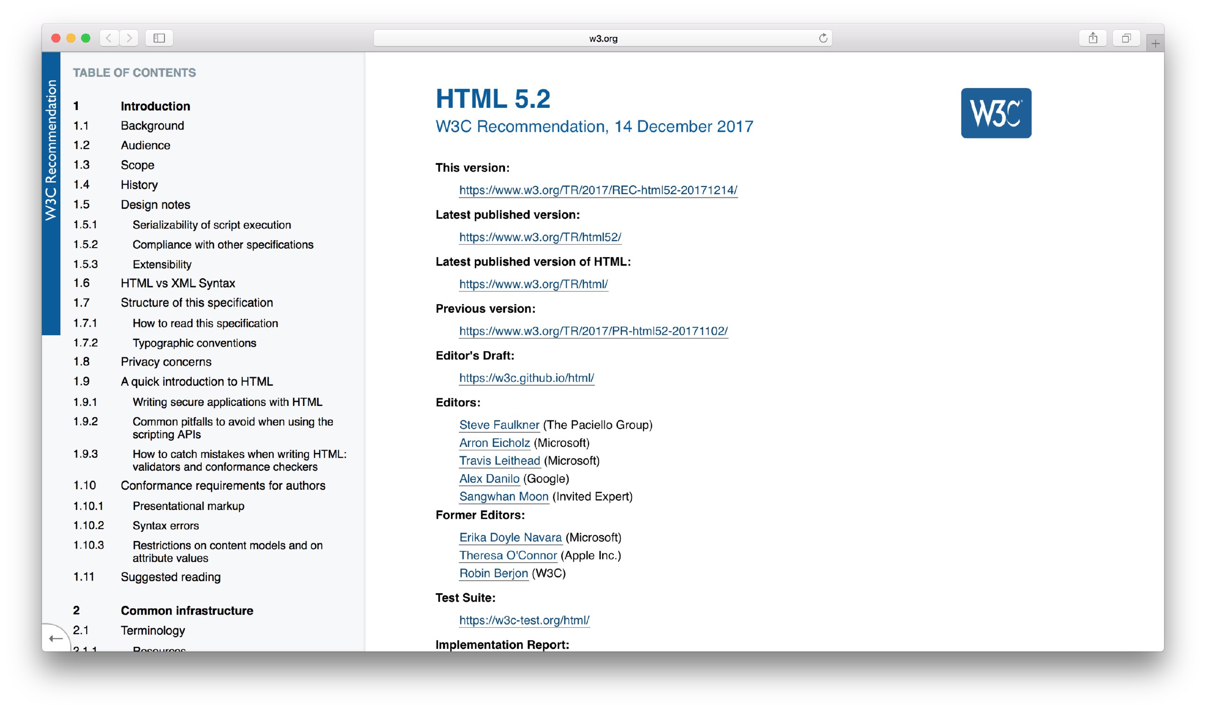Open the latest published version html52 link
Viewport: 1206px width, 711px height.
tap(540, 237)
